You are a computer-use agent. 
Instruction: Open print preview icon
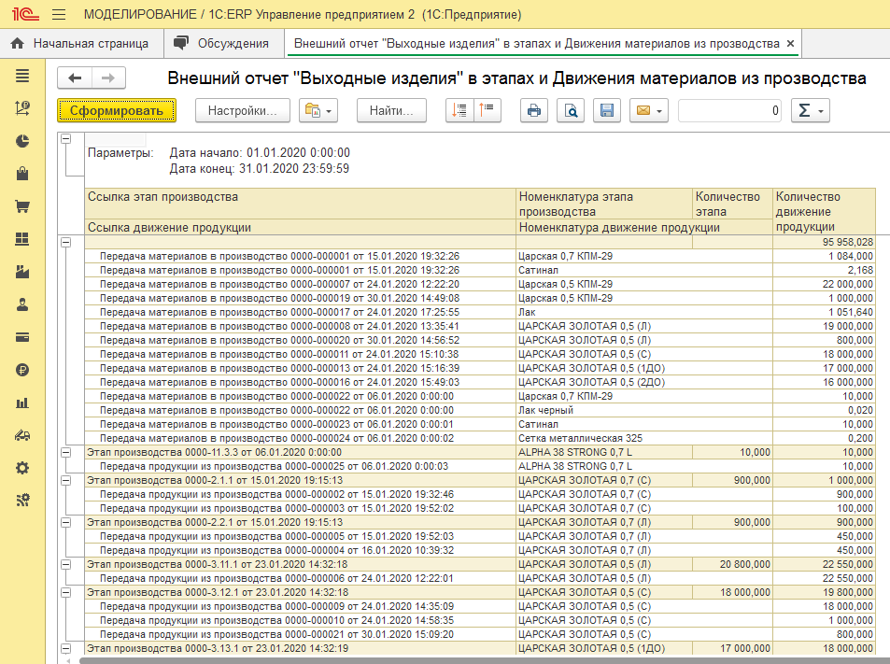(x=571, y=110)
